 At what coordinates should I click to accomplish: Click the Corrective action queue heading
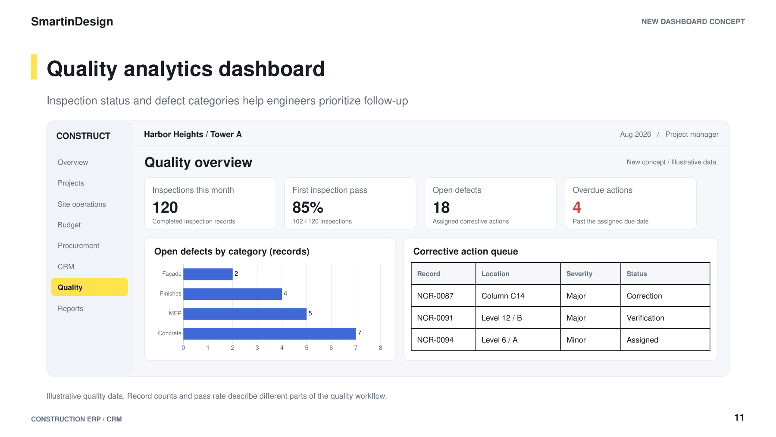[x=466, y=252]
